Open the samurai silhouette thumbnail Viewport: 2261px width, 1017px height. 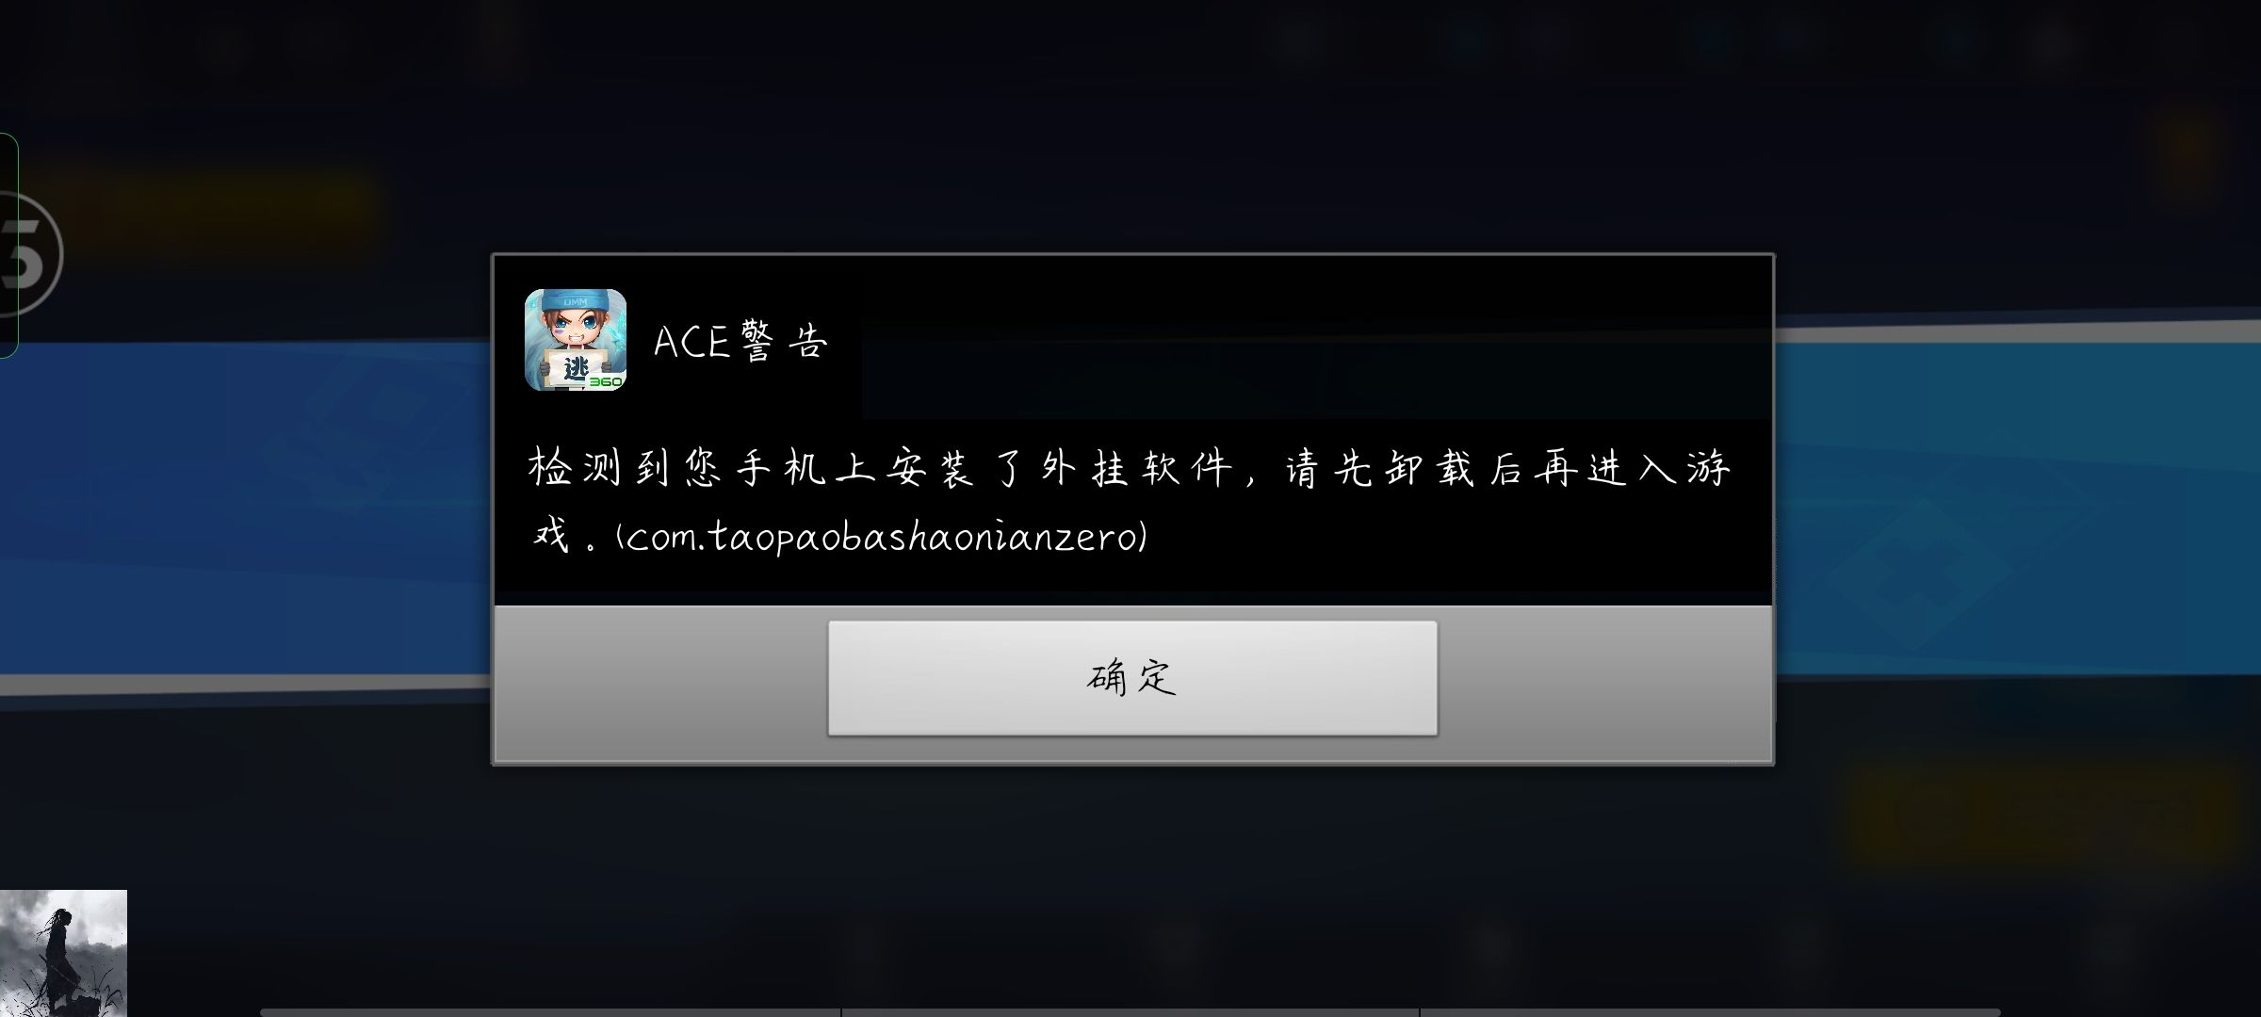pos(63,953)
